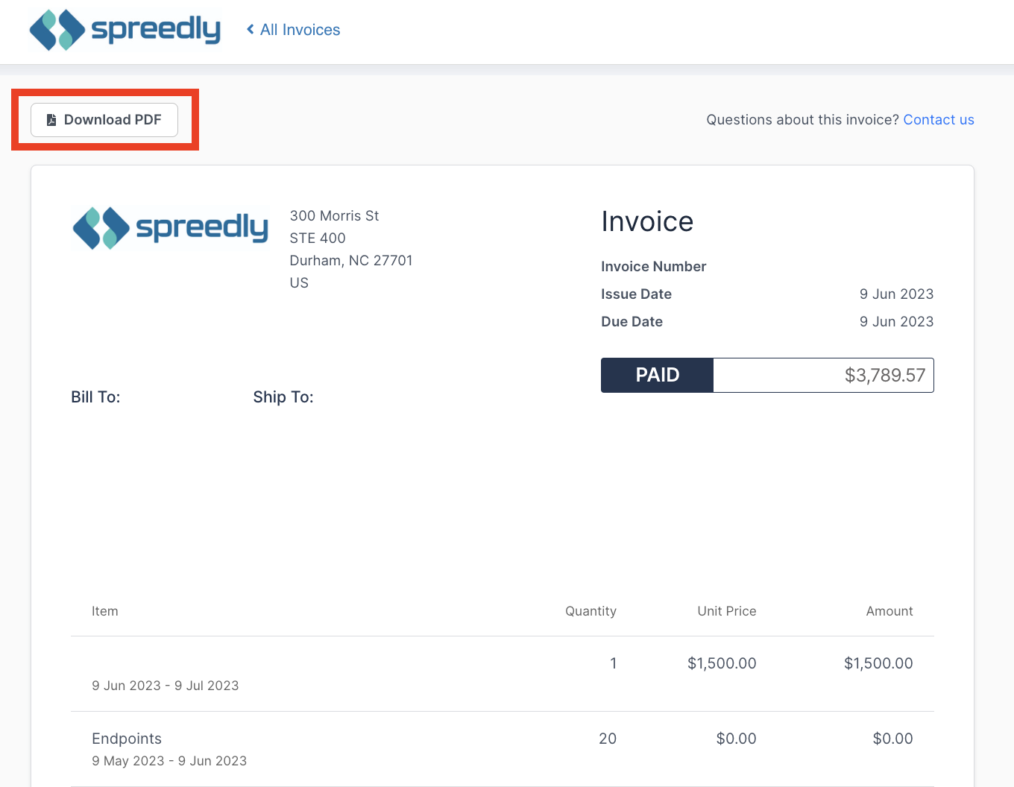Click the back chevron next to All Invoices
Viewport: 1014px width, 787px height.
pos(250,29)
